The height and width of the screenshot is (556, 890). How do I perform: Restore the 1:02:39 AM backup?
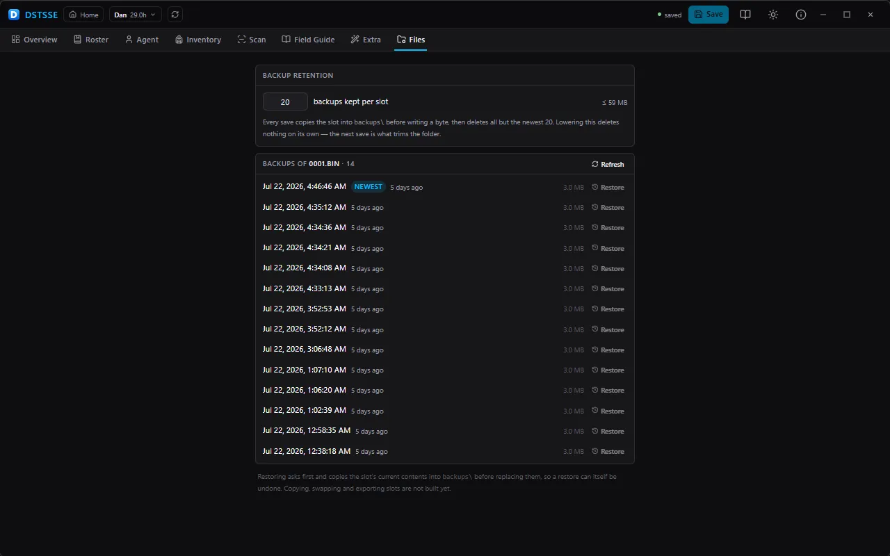608,411
